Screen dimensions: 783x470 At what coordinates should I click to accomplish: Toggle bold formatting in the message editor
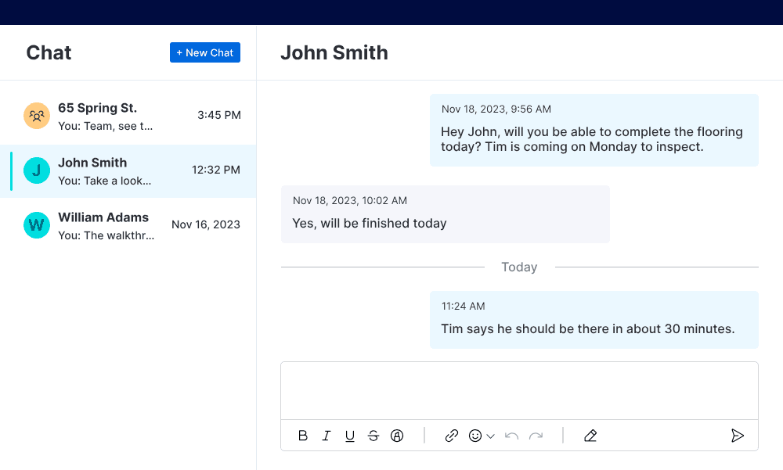(303, 436)
